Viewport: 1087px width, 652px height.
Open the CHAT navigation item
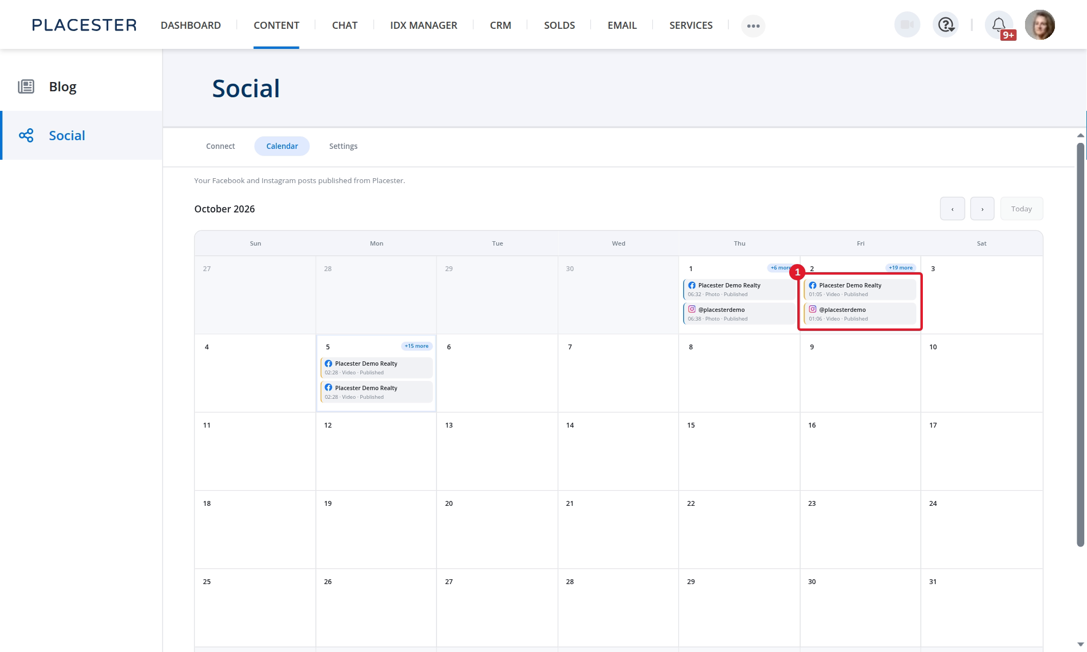tap(345, 25)
